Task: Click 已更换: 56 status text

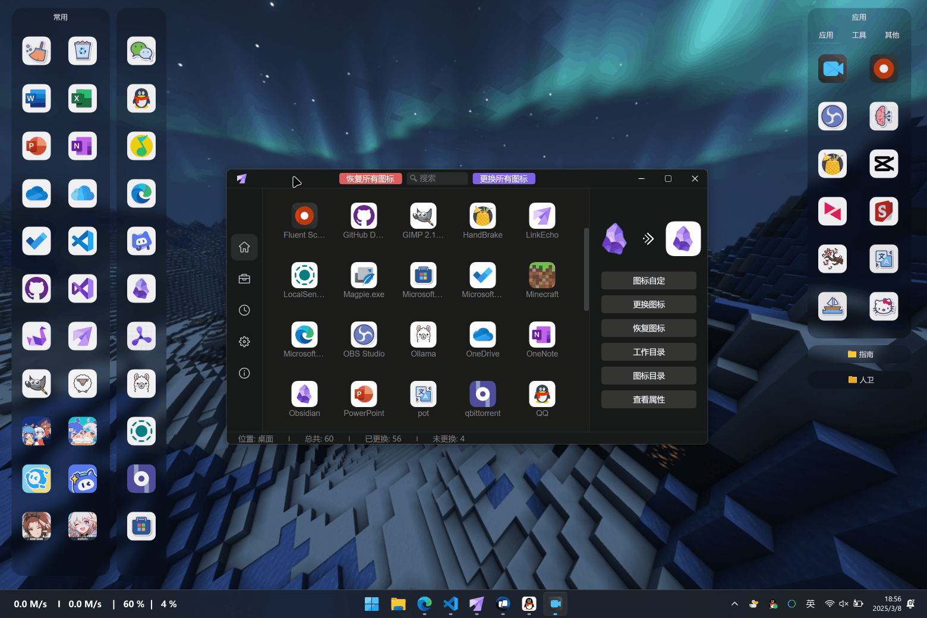Action: coord(383,439)
